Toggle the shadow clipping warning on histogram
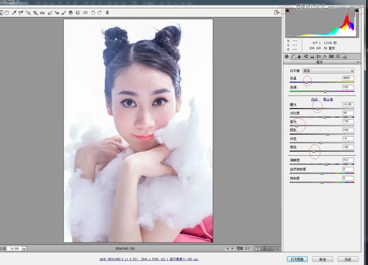Screen dimensions: 368x265 point(287,10)
